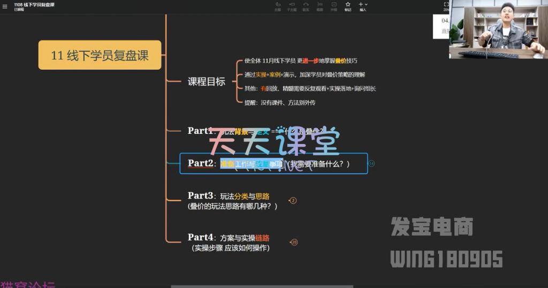This screenshot has width=548, height=288.
Task: Toggle ZEN mode
Action: coord(446,6)
